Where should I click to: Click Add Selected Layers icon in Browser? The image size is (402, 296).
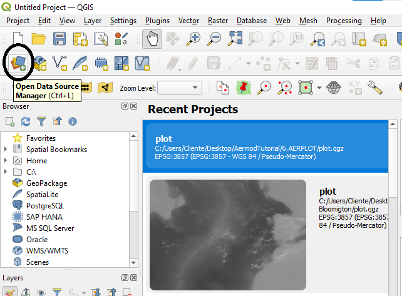point(10,121)
